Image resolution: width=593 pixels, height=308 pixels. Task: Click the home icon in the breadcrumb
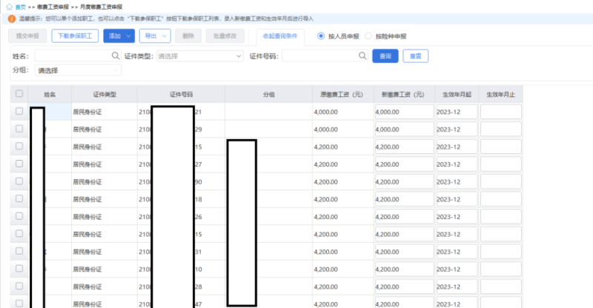pyautogui.click(x=10, y=6)
